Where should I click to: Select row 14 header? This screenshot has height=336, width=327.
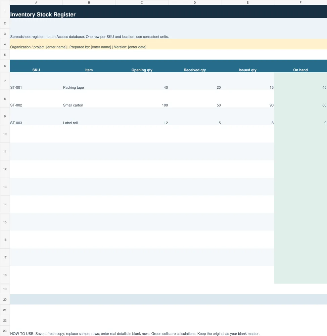[x=5, y=204]
